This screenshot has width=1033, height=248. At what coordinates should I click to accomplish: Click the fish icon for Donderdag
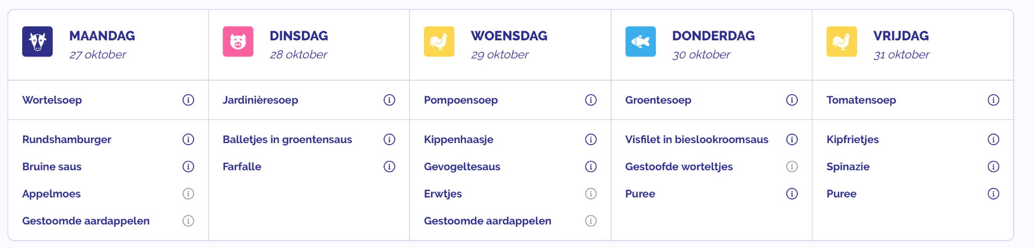tap(640, 41)
